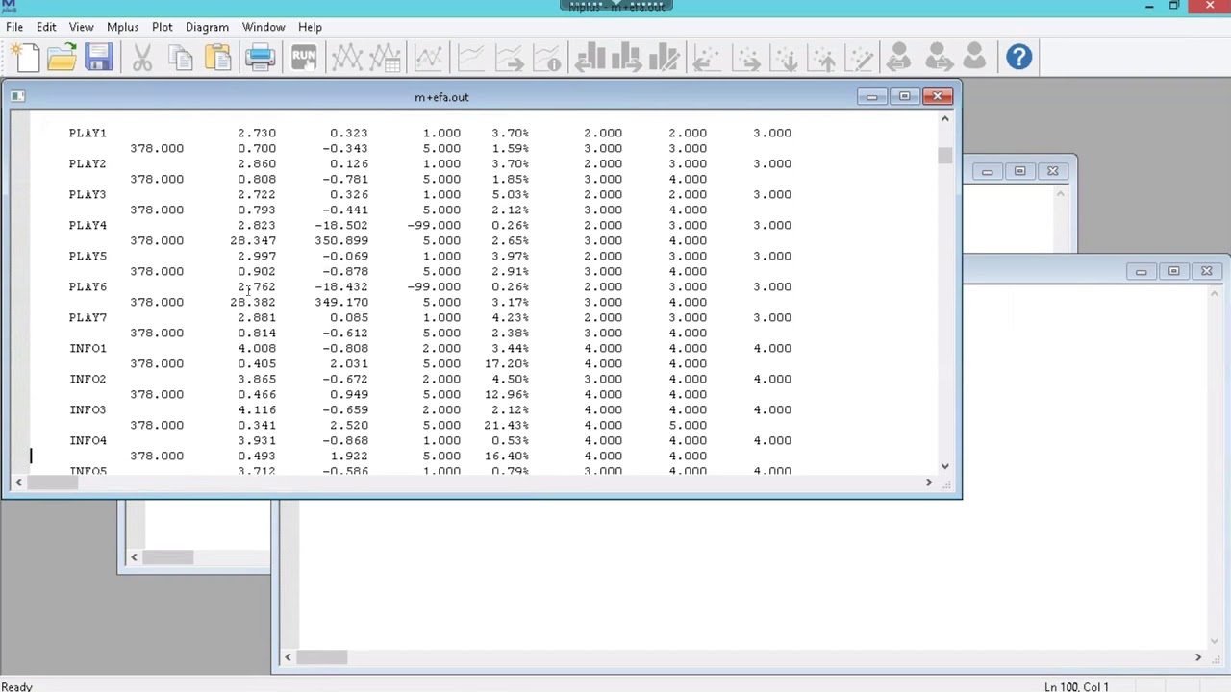Open a file using the folder icon

point(62,58)
